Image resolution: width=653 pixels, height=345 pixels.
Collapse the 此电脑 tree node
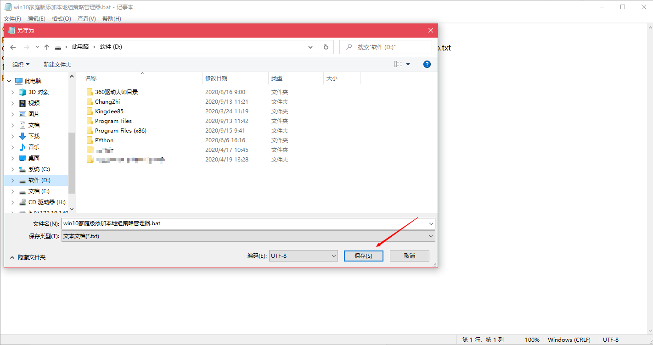click(x=9, y=81)
